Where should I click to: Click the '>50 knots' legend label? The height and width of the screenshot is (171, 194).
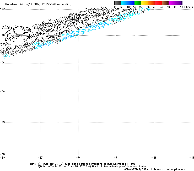click(x=186, y=7)
